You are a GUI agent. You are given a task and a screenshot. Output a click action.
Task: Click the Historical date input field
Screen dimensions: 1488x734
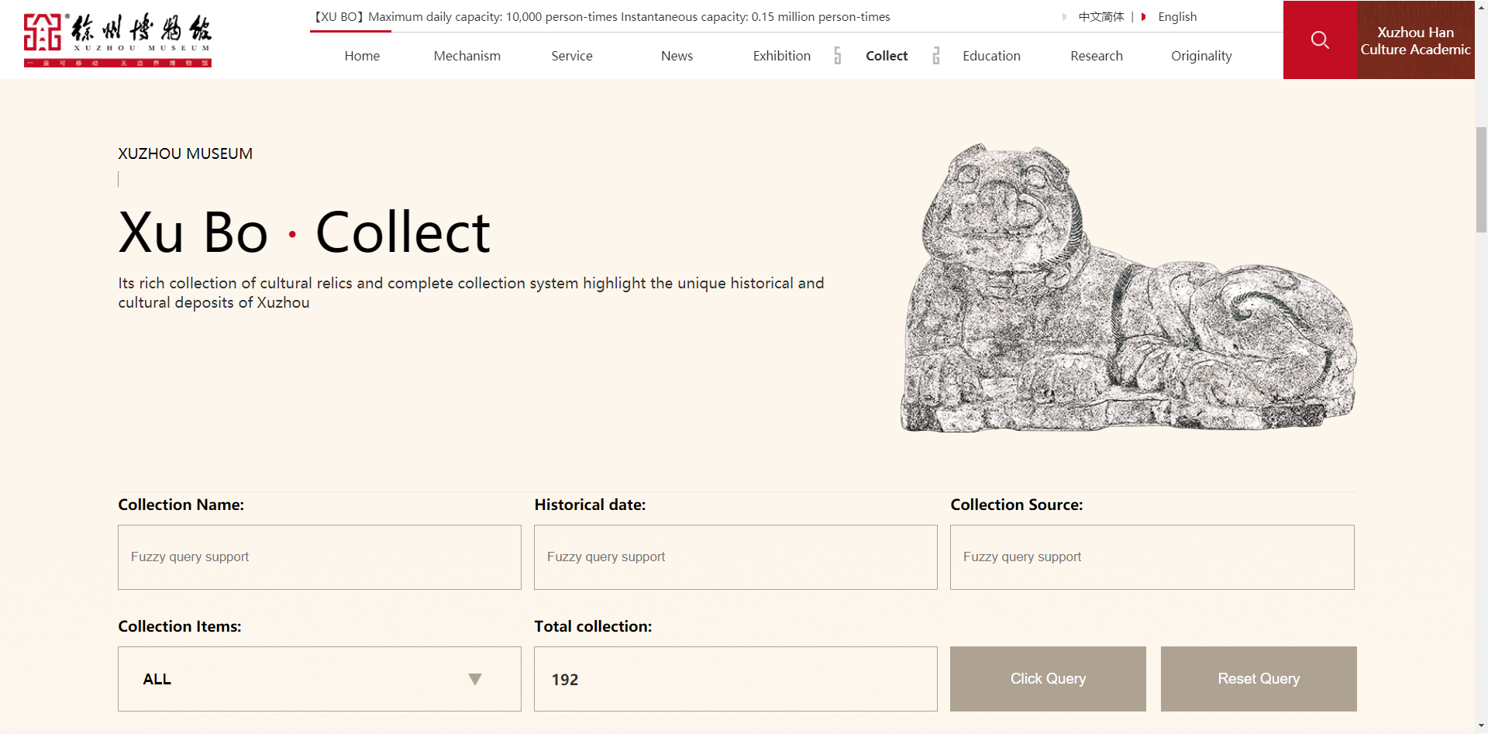(x=735, y=557)
